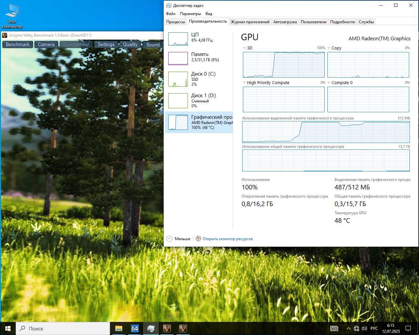Screen dimensions: 419x335
Task: Open the volume speaker icon in tray
Action: coord(364,328)
